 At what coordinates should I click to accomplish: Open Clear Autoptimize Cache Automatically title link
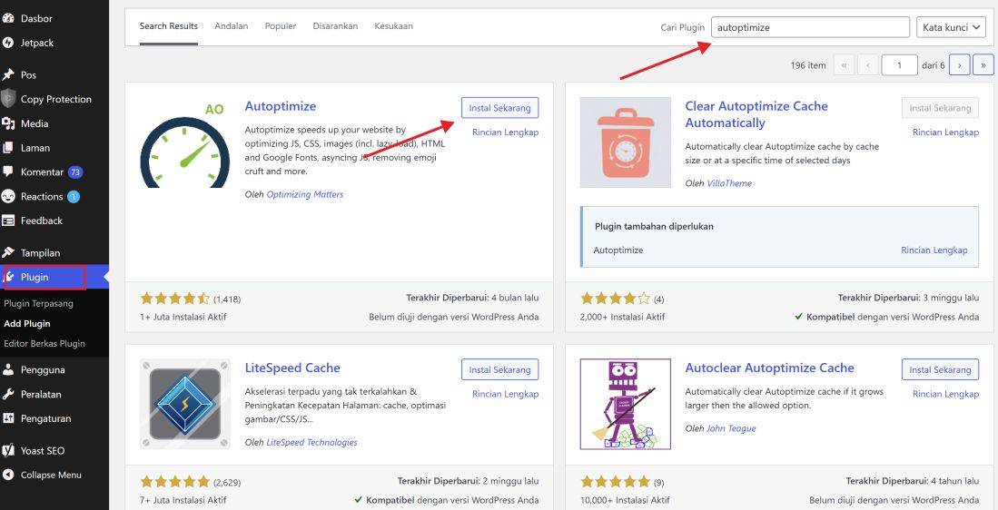click(756, 114)
